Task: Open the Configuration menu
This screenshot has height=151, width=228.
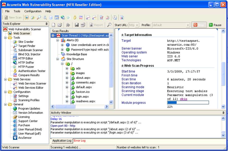Action: [x=33, y=11]
